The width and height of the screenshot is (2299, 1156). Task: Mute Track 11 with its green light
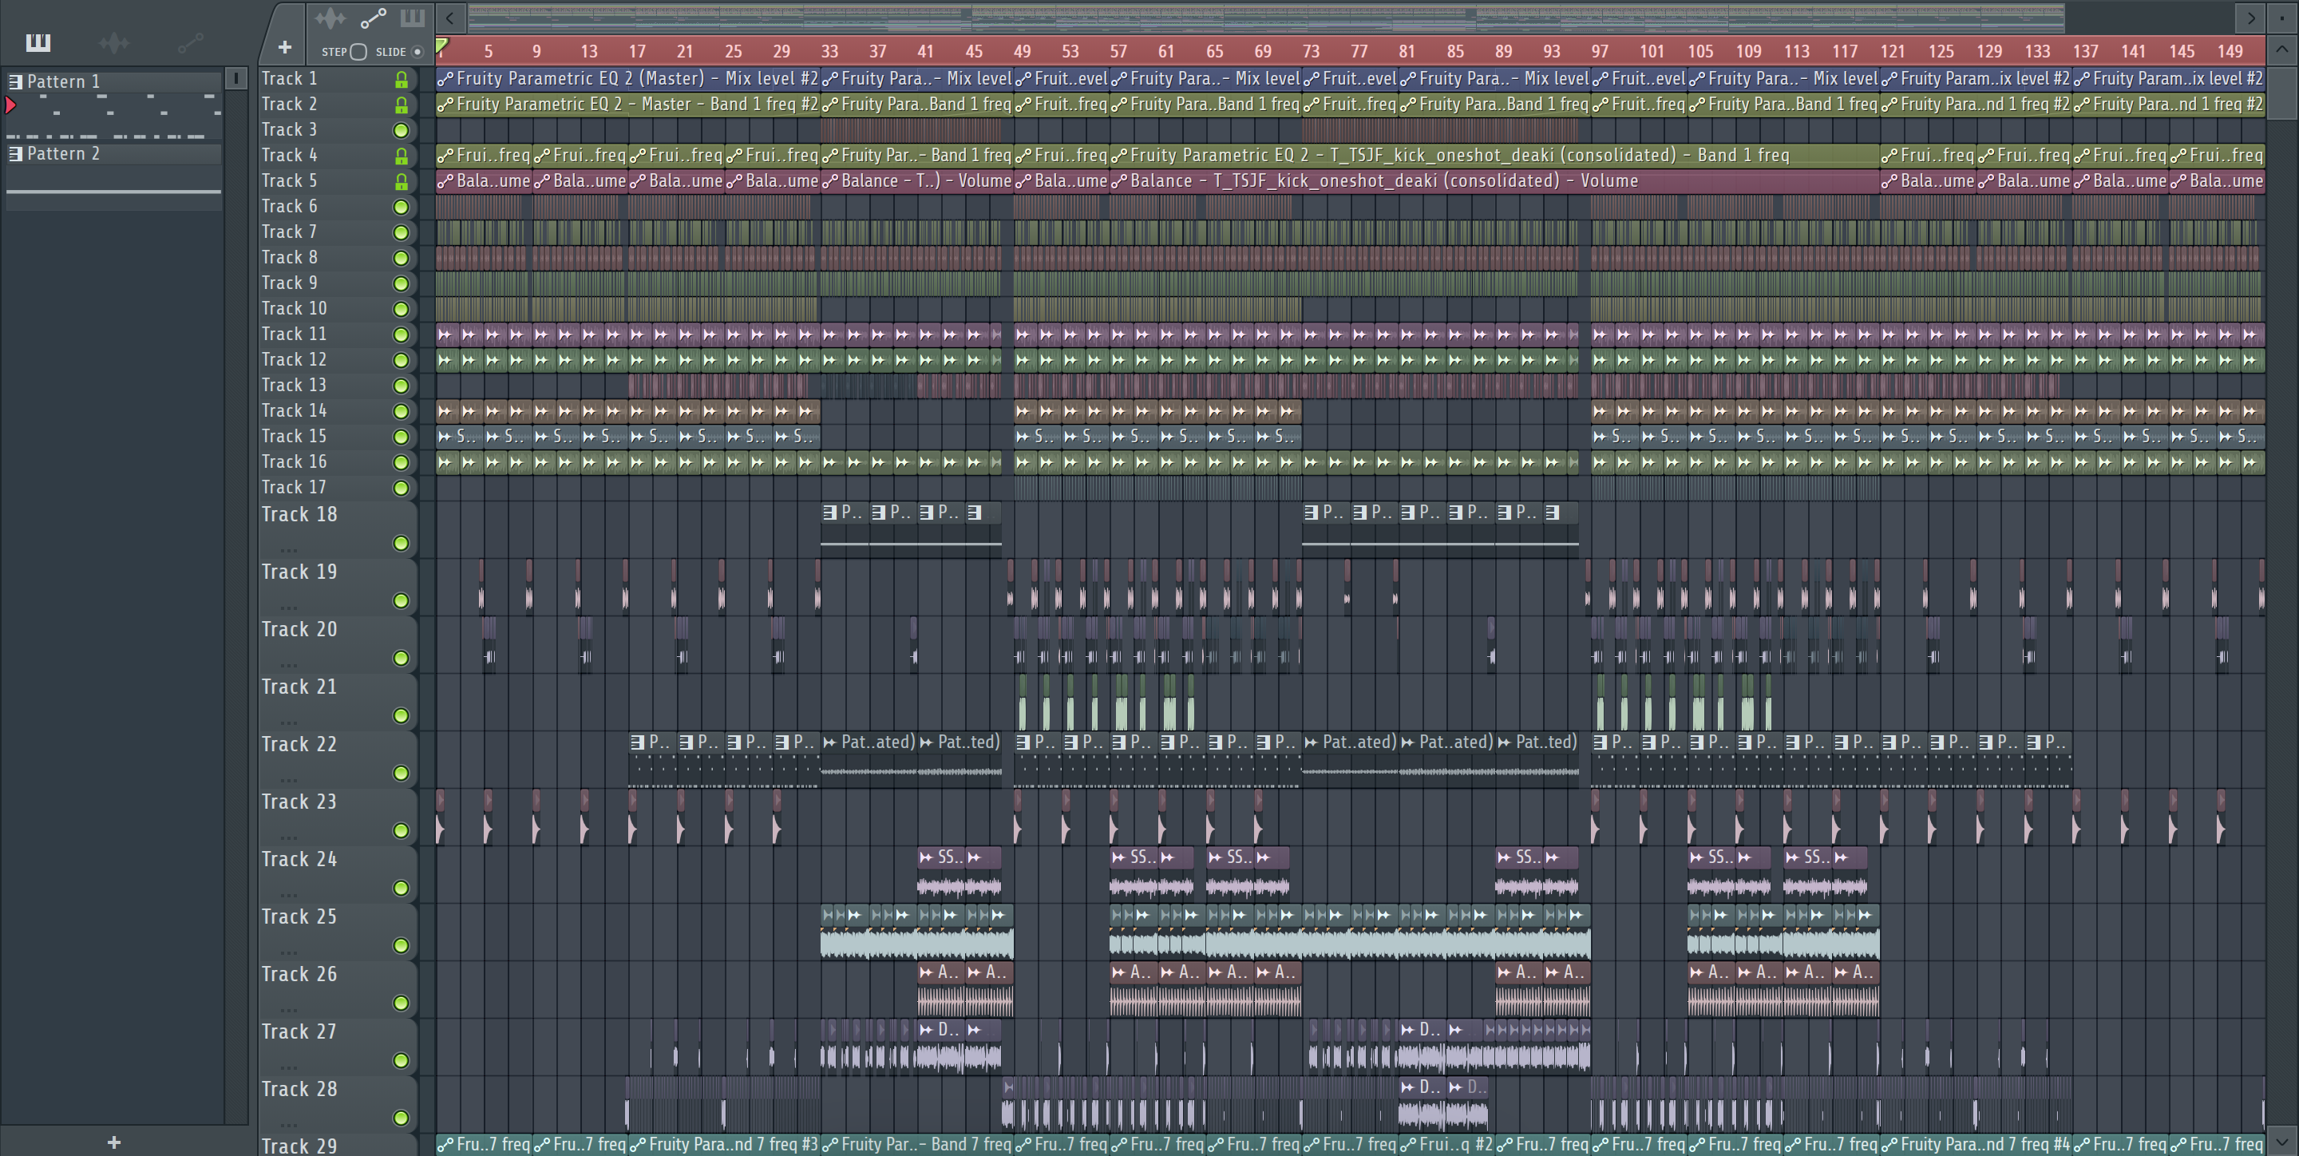[402, 335]
